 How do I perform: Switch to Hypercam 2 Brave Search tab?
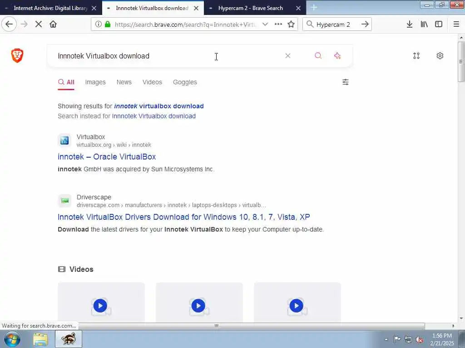[x=251, y=8]
